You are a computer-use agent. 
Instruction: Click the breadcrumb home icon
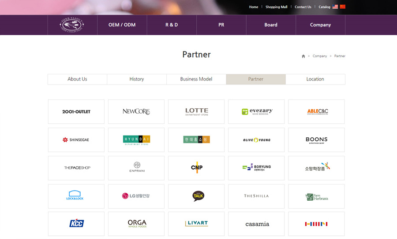click(x=303, y=56)
